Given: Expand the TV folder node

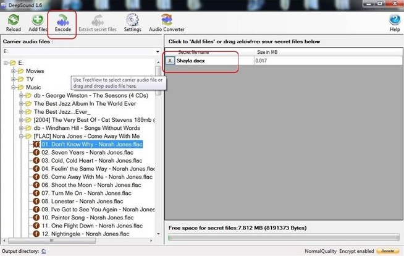Looking at the screenshot, I should 13,79.
